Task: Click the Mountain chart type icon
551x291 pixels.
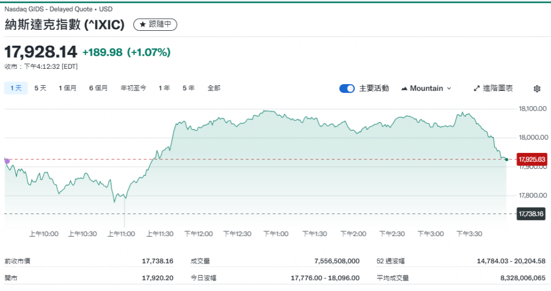Action: point(404,89)
